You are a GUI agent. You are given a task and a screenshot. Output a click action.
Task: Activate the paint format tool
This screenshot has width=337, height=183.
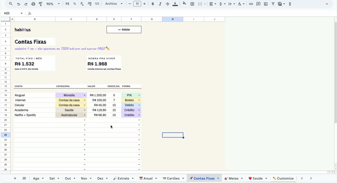click(x=40, y=4)
